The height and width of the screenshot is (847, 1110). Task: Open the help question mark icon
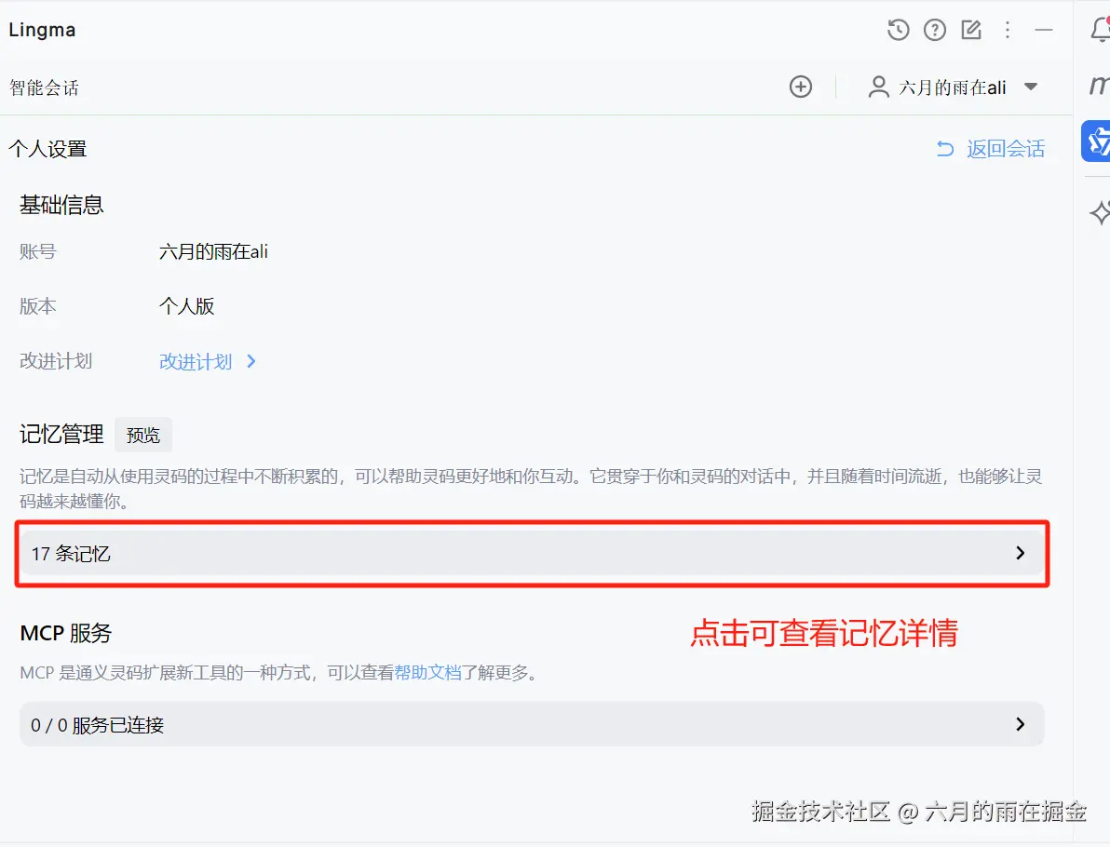click(x=934, y=30)
